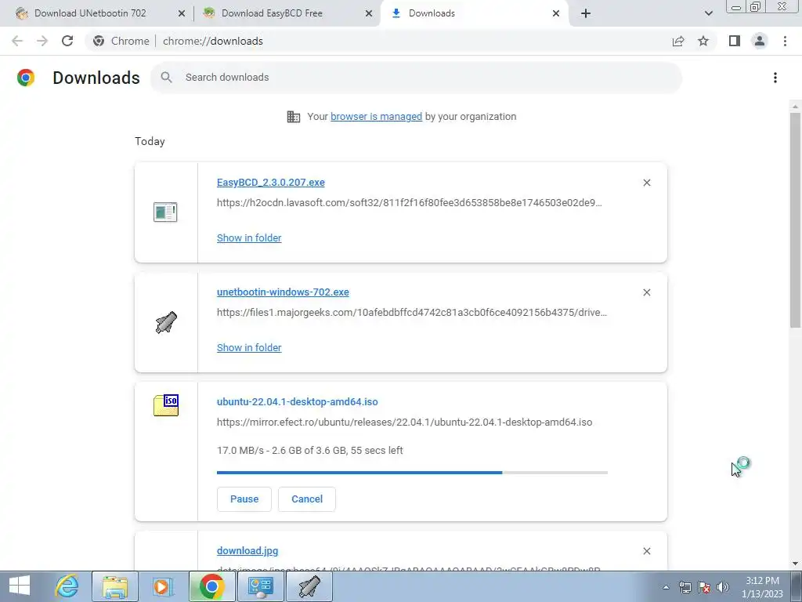802x602 pixels.
Task: Remove EasyBCD_2.3.0.207.exe from the list
Action: 646,183
